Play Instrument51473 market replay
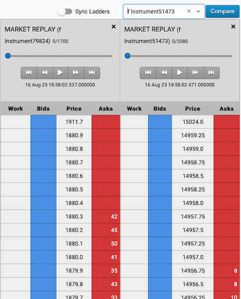 (180, 73)
